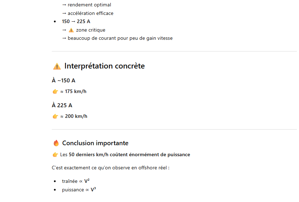Click the "rendement optimal" line

tap(89, 5)
